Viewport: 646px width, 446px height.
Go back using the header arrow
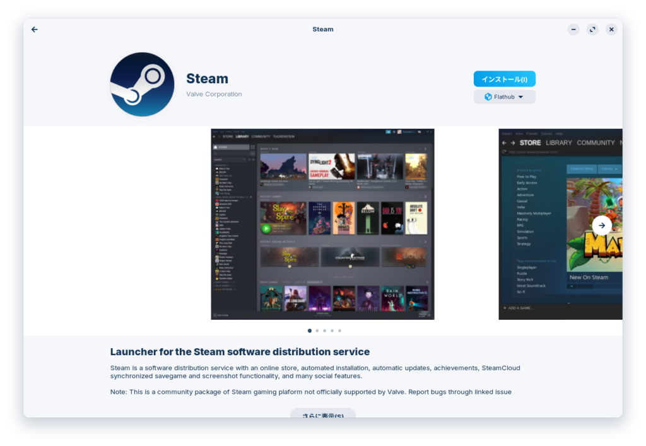[x=35, y=29]
